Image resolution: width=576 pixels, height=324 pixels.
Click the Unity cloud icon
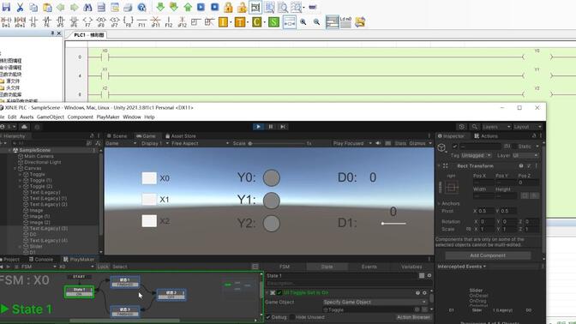click(x=24, y=127)
